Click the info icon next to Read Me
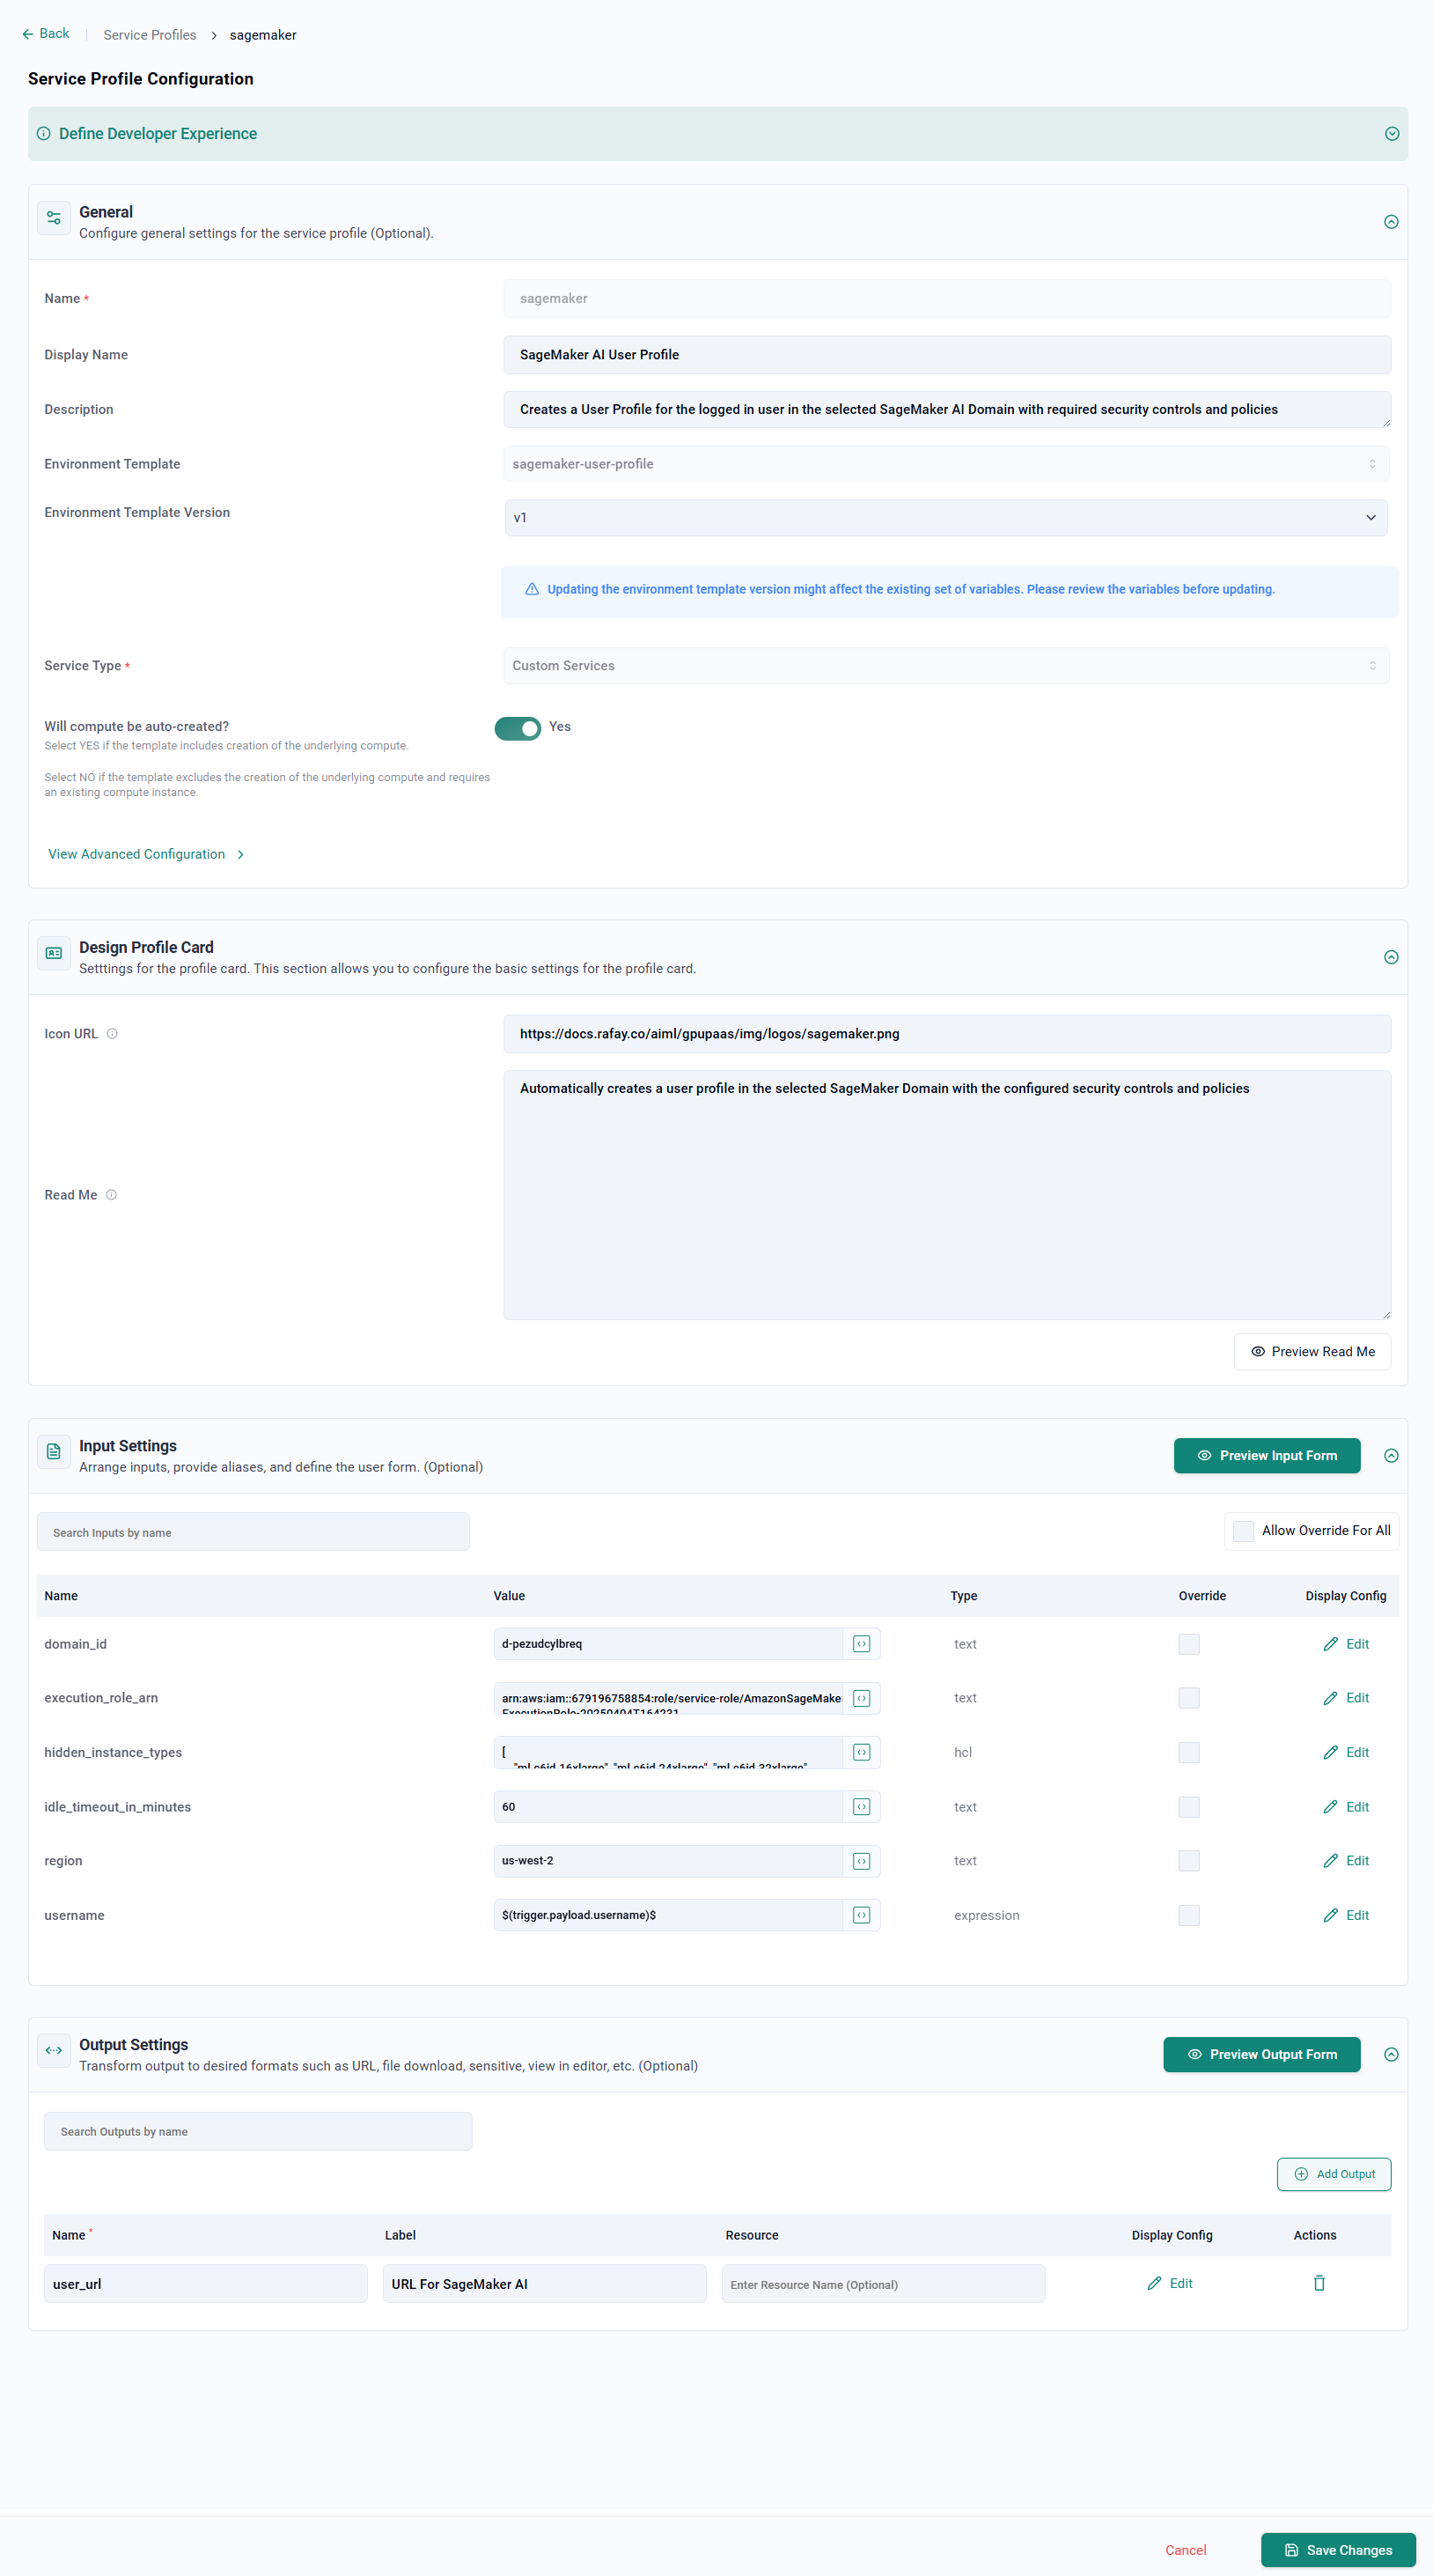Viewport: 1433px width, 2576px height. pyautogui.click(x=111, y=1195)
